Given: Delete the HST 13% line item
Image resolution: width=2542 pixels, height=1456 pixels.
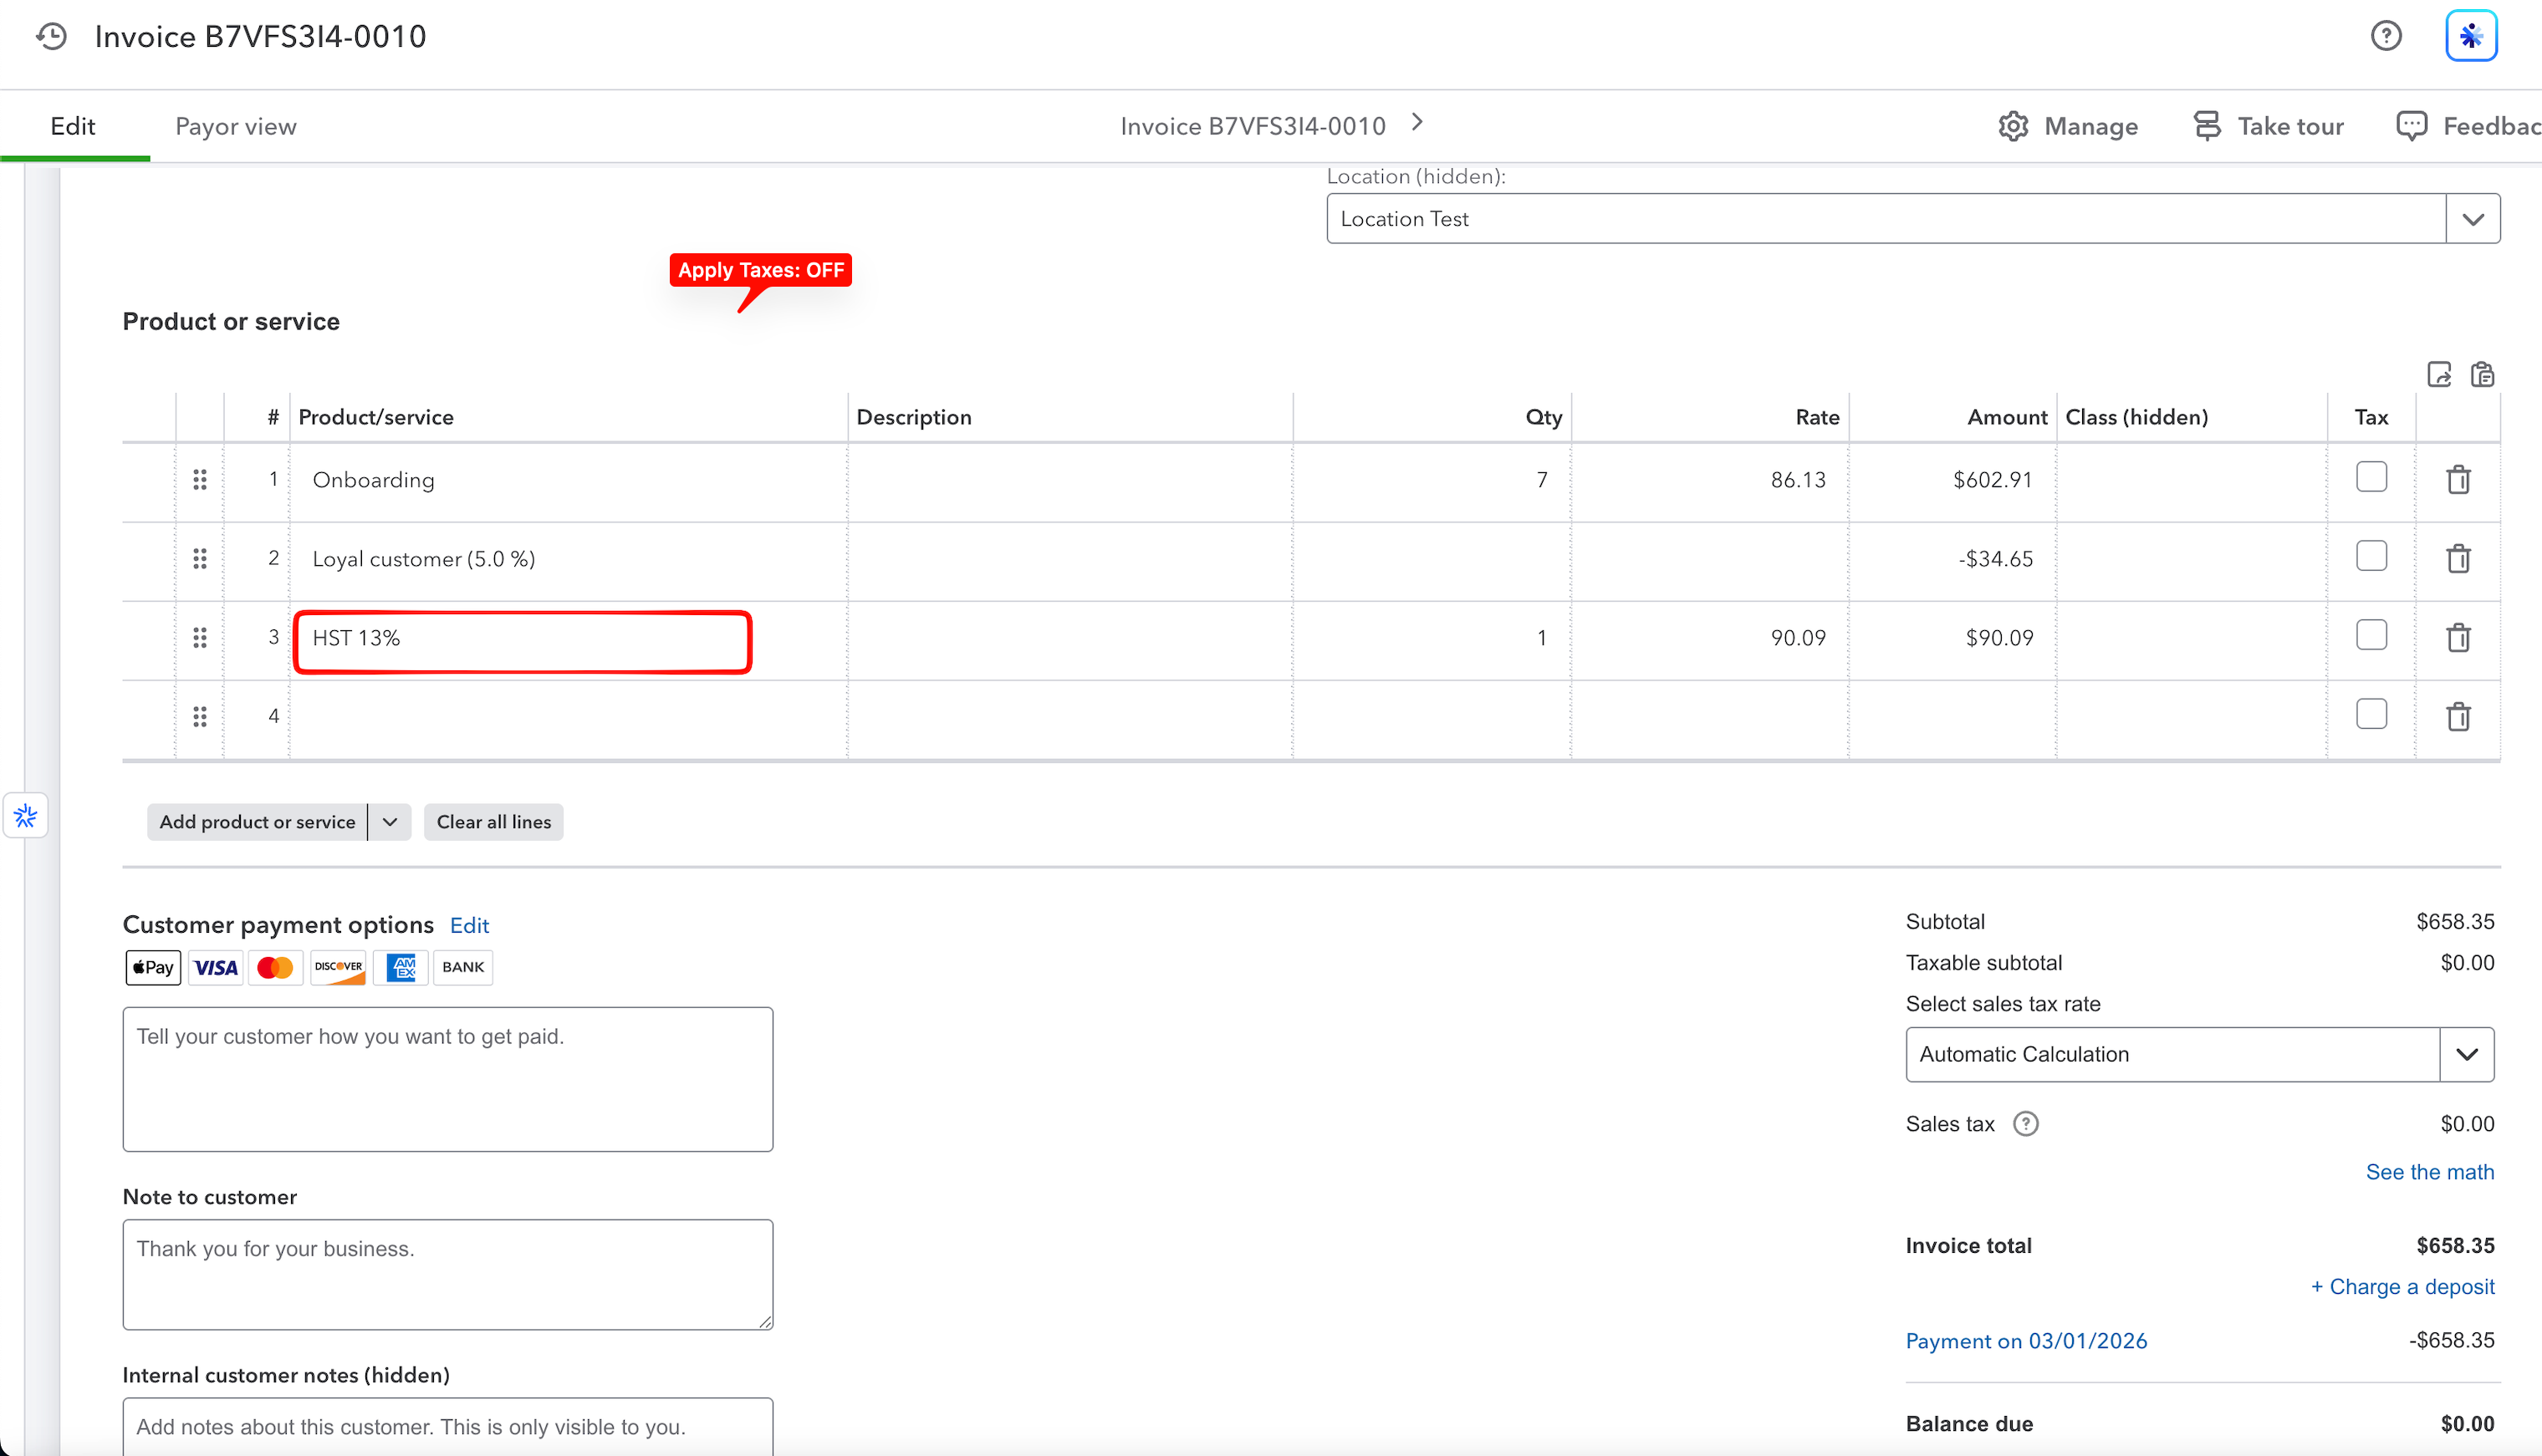Looking at the screenshot, I should tap(2458, 638).
